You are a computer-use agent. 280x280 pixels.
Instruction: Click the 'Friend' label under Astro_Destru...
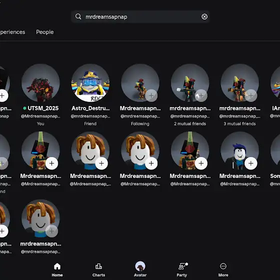90,124
